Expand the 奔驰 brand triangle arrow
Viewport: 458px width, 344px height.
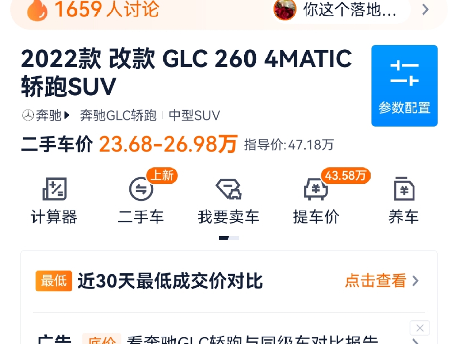pos(67,115)
